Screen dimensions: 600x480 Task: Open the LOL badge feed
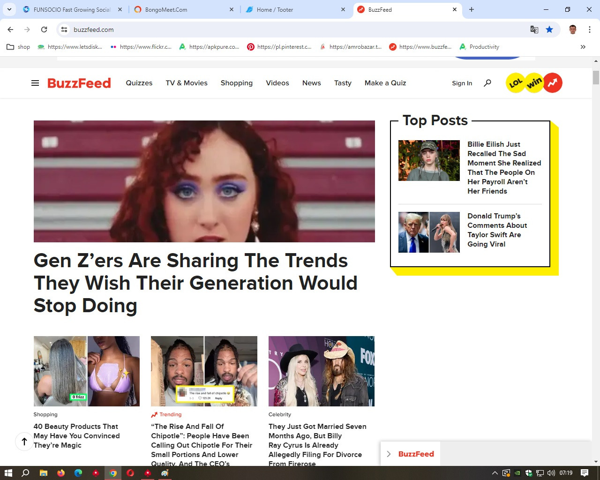click(516, 83)
